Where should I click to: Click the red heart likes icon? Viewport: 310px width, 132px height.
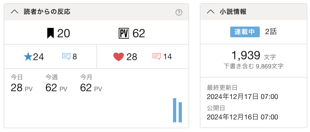(118, 57)
